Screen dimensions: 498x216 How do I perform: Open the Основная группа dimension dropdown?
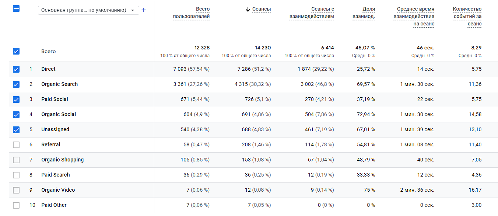click(x=88, y=10)
